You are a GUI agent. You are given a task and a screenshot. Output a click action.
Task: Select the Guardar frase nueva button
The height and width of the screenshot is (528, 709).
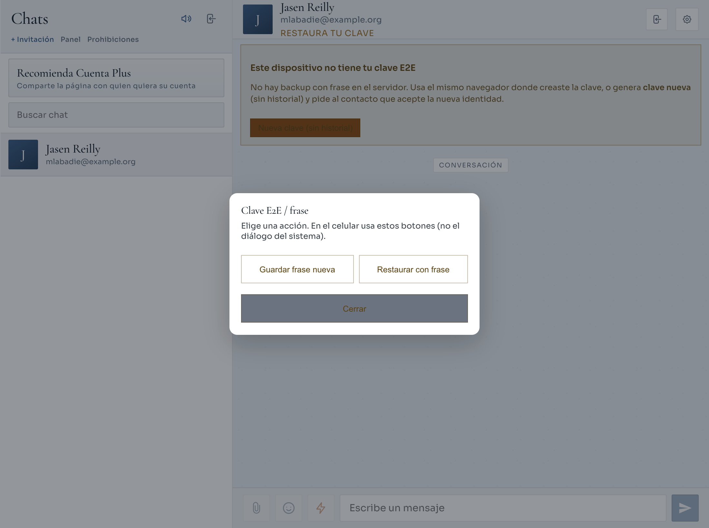click(x=297, y=269)
